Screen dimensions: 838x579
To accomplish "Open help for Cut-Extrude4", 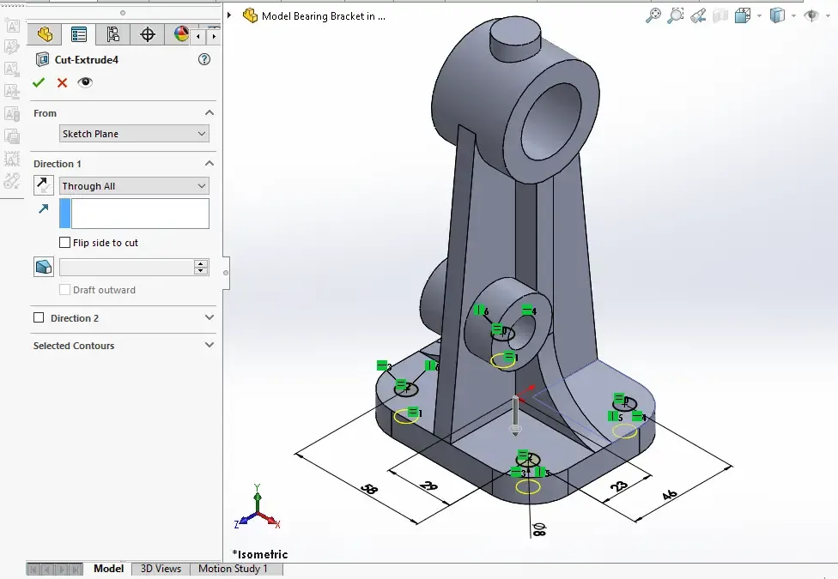I will click(204, 59).
